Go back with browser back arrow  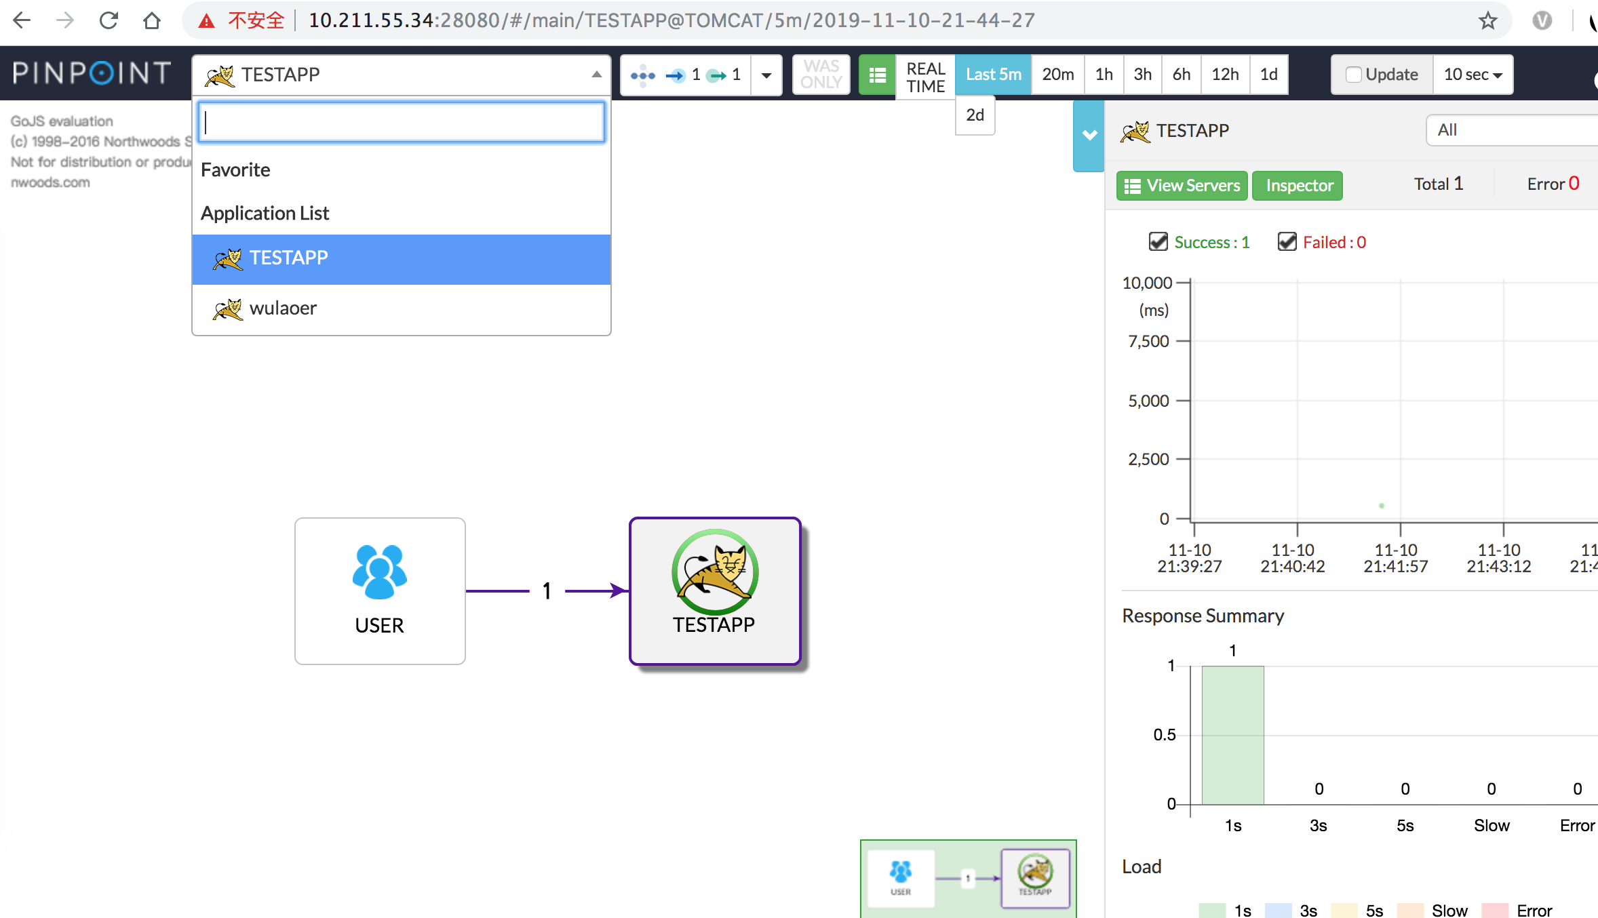pyautogui.click(x=22, y=20)
